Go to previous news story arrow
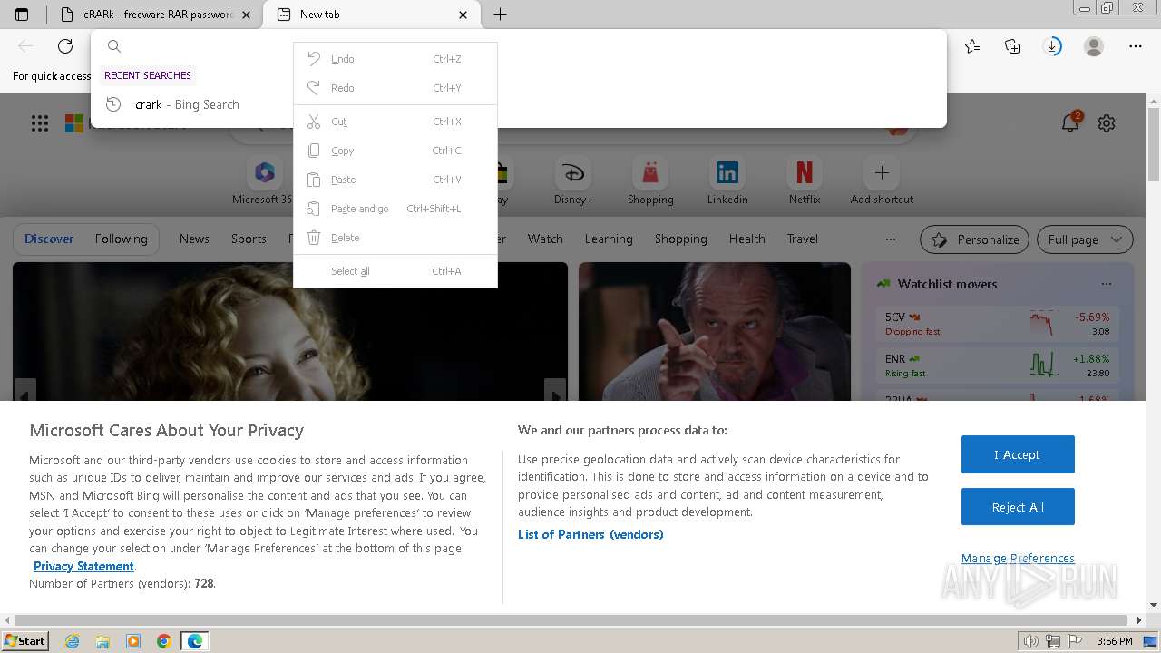 tap(25, 391)
